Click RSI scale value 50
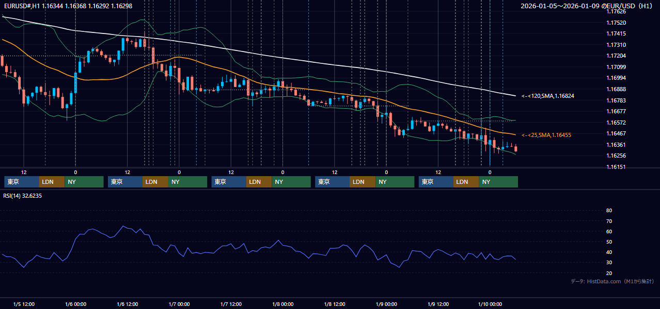 609,242
